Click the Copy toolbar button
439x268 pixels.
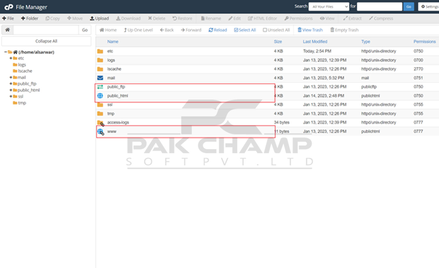click(x=53, y=19)
